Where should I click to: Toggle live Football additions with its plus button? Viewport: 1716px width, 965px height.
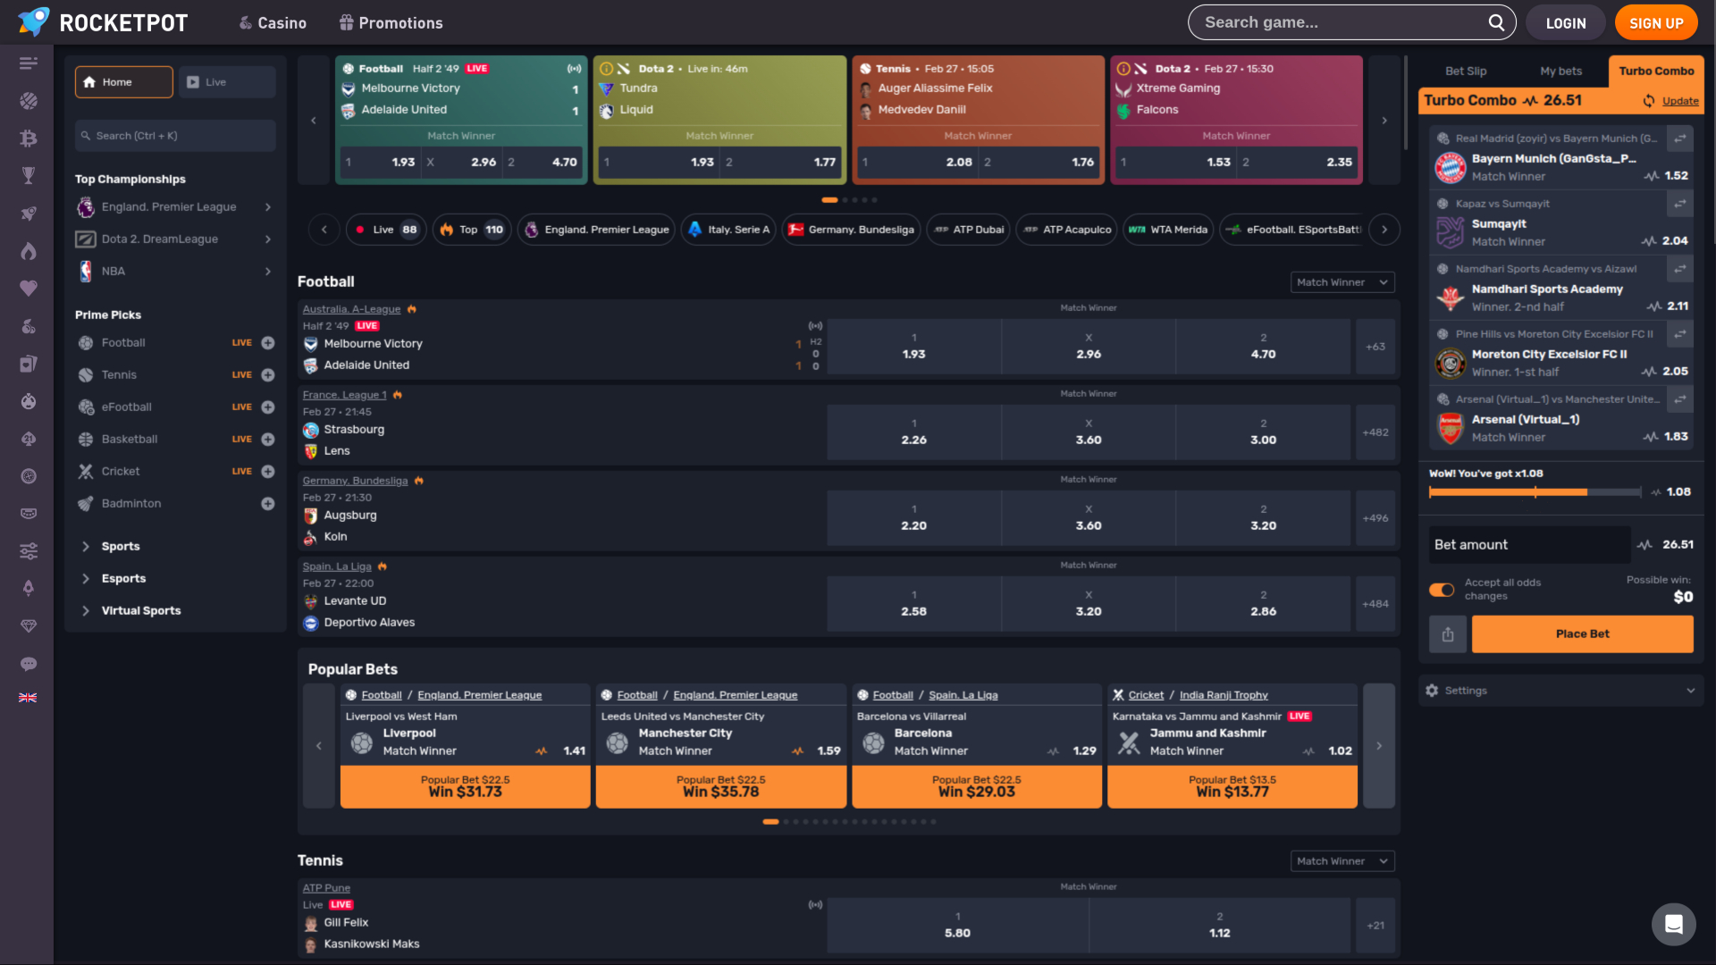tap(268, 342)
